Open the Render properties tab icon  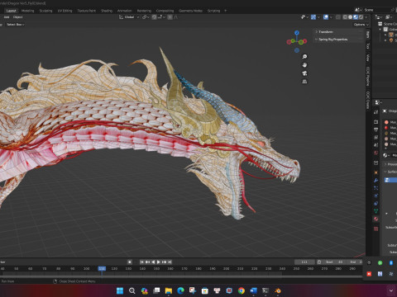point(375,121)
